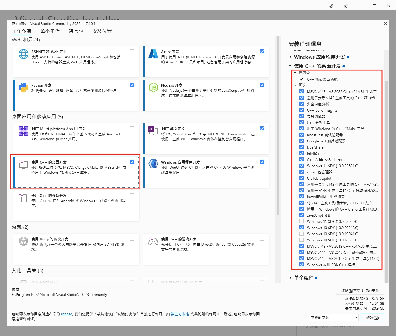Uncheck MSVC v140 - VS 2015 C++ build tools
This screenshot has width=396, height=336.
[x=302, y=258]
